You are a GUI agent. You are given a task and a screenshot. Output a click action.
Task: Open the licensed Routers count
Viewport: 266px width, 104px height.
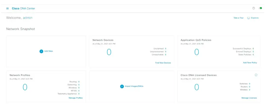[x=250, y=87]
